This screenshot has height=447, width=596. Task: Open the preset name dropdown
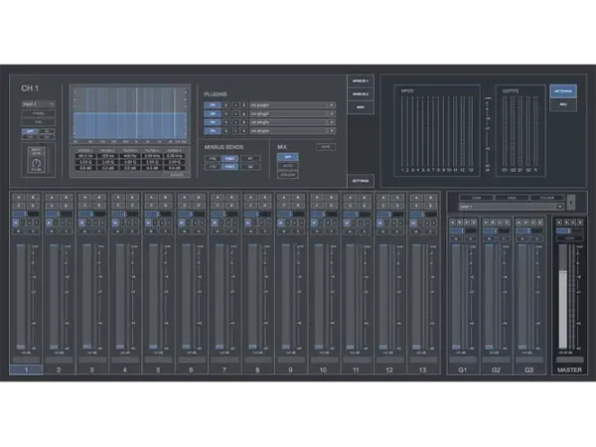[511, 207]
